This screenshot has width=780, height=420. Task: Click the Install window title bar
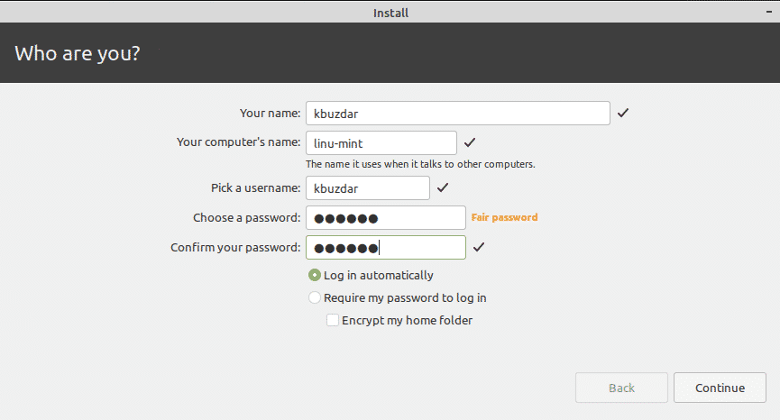click(x=390, y=13)
